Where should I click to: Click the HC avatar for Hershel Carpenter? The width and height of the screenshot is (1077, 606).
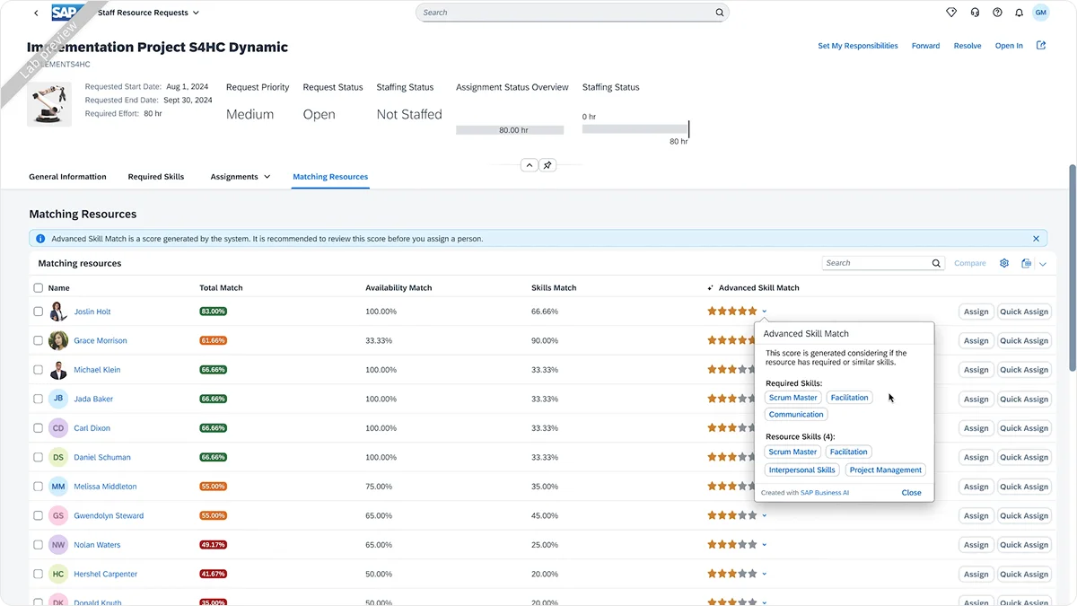[58, 574]
